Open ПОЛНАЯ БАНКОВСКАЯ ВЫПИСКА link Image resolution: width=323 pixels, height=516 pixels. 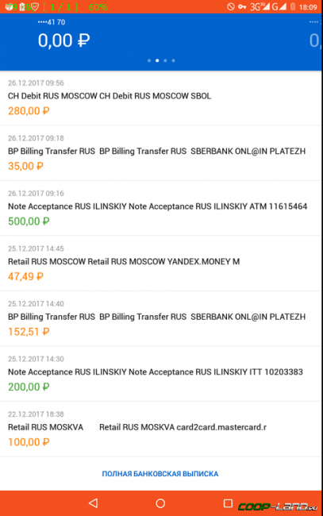pos(160,474)
